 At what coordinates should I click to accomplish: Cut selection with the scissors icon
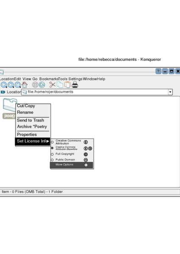click(52, 85)
